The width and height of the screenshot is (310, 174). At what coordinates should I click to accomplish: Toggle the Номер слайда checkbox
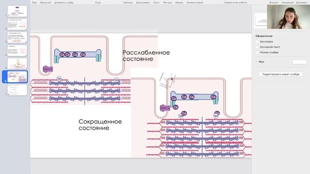(257, 52)
